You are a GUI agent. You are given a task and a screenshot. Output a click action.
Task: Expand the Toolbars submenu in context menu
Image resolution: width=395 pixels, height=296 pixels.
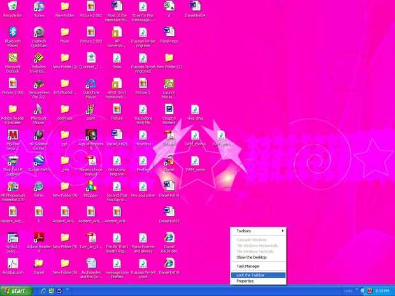pyautogui.click(x=258, y=231)
